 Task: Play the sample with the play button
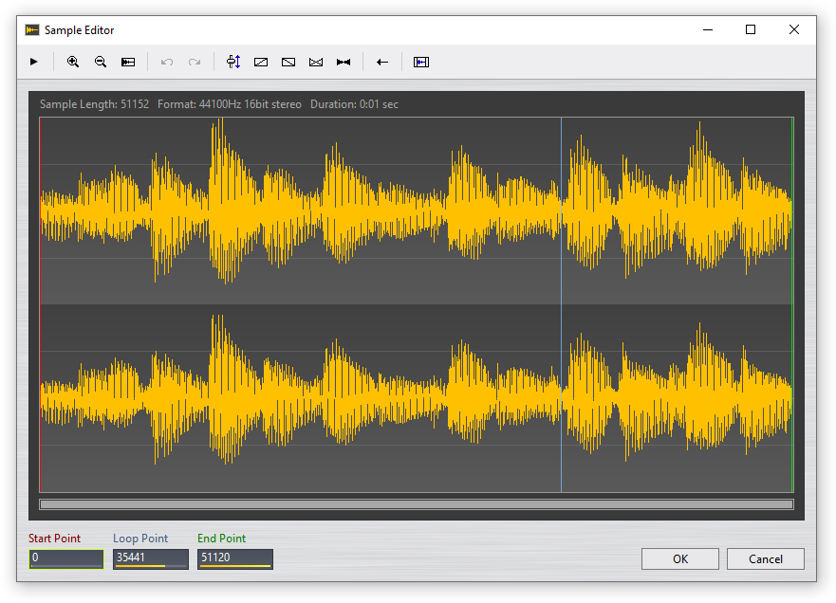(x=34, y=62)
